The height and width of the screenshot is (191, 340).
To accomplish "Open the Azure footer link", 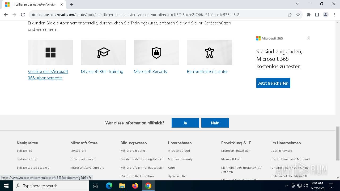I will (x=172, y=168).
